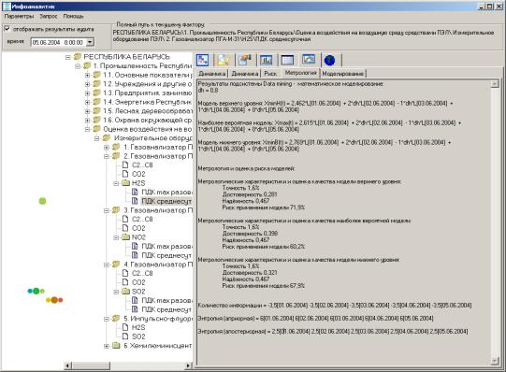This screenshot has width=506, height=372.
Task: Open the bar chart toolbar icon
Action: point(266,60)
